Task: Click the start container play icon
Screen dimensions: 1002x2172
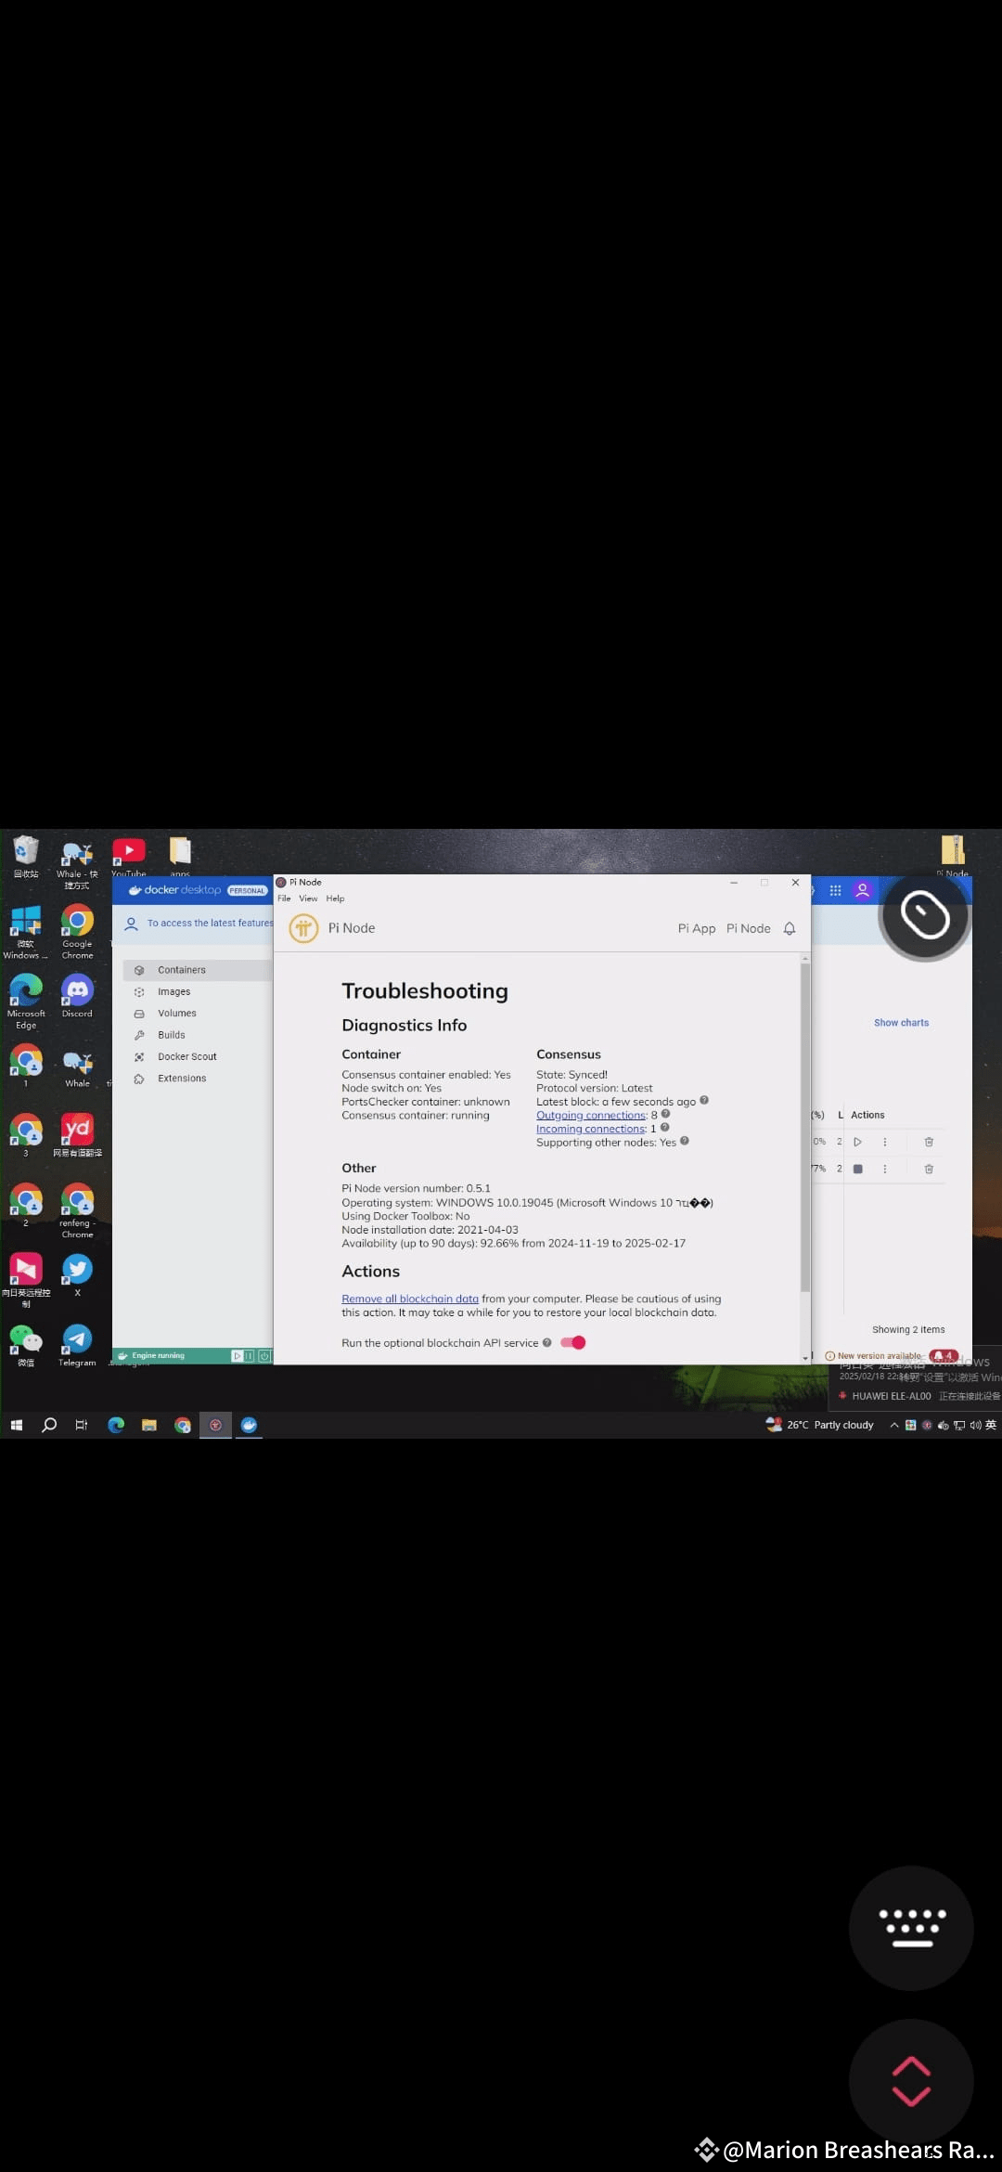Action: point(858,1142)
